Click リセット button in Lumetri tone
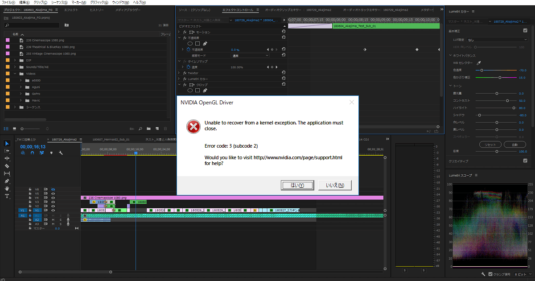This screenshot has width=535, height=281. pos(490,145)
